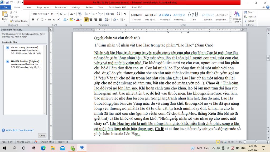Undo the last action

tap(12, 2)
